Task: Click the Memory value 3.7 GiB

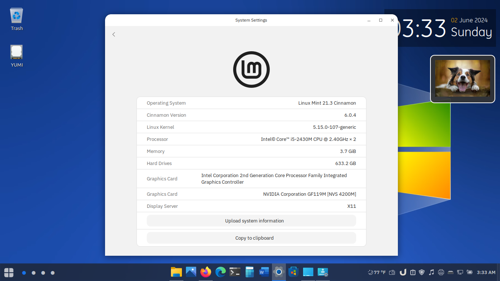Action: pos(348,151)
